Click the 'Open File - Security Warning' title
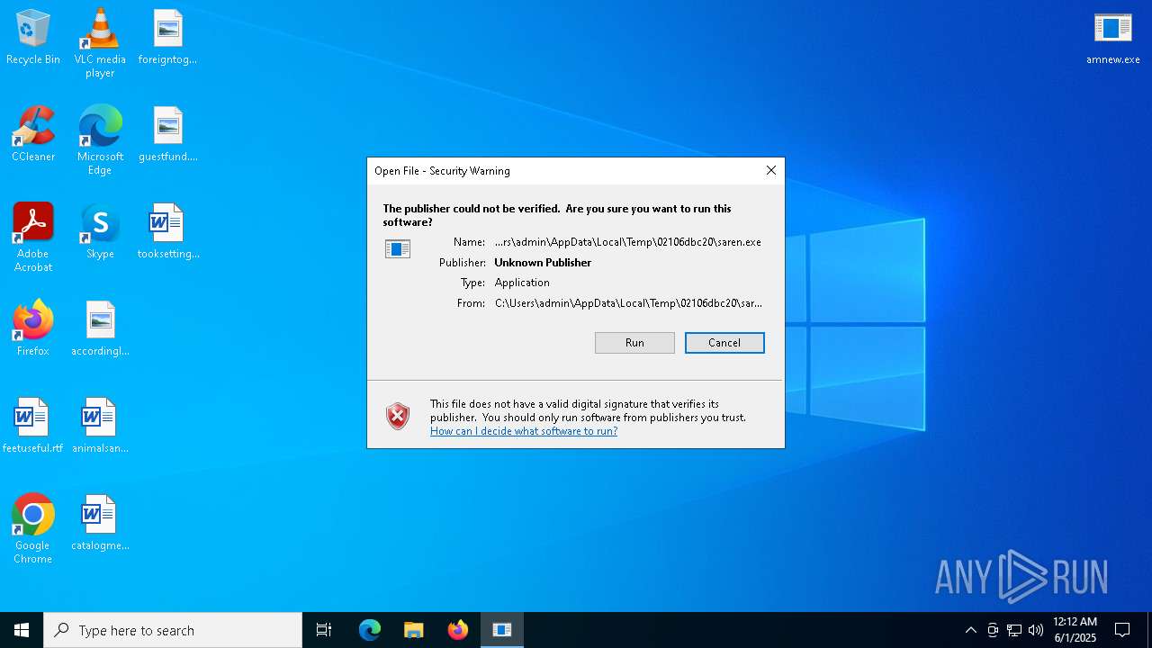This screenshot has width=1152, height=648. click(x=442, y=171)
